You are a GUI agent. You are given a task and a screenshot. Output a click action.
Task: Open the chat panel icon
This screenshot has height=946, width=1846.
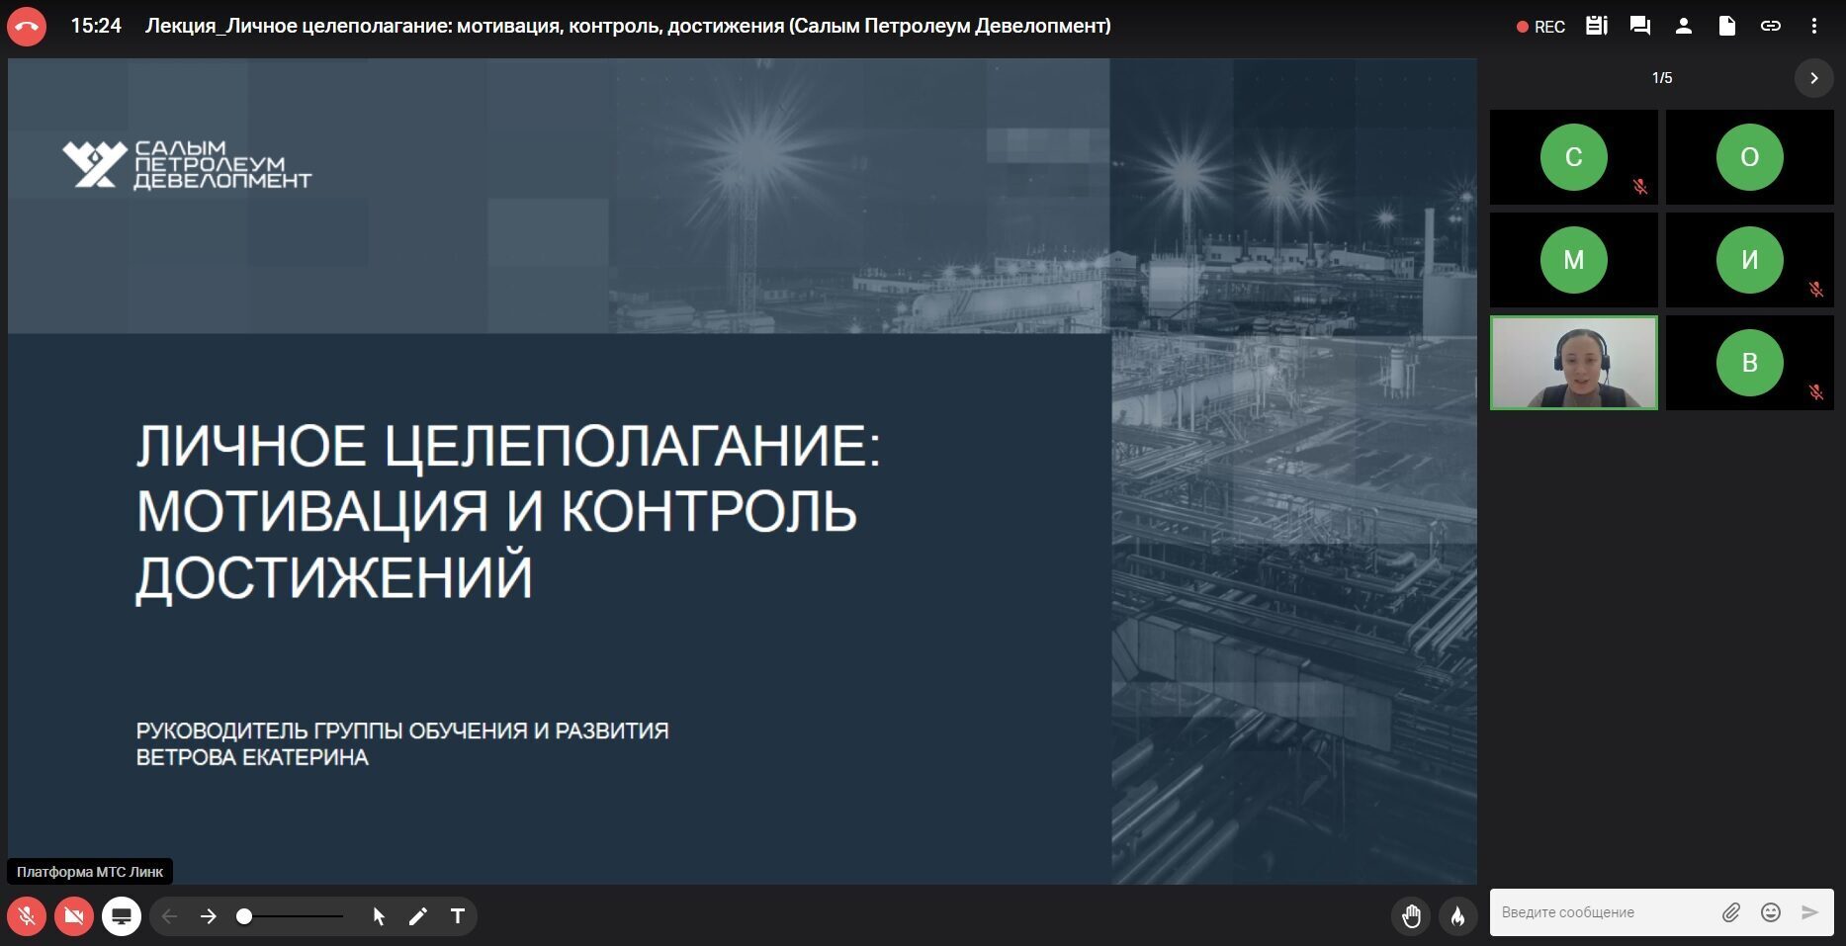pos(1639,26)
